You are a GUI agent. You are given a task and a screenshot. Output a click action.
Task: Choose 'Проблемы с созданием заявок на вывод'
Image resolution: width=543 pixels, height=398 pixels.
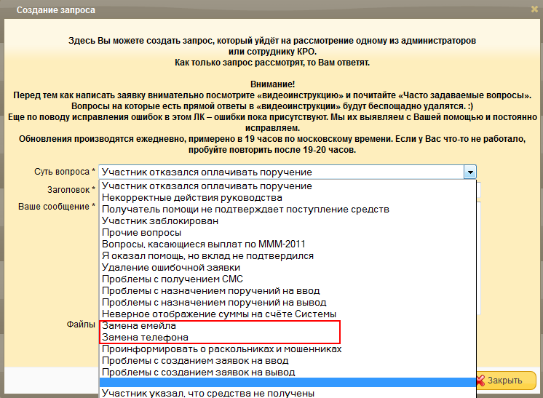pyautogui.click(x=198, y=373)
